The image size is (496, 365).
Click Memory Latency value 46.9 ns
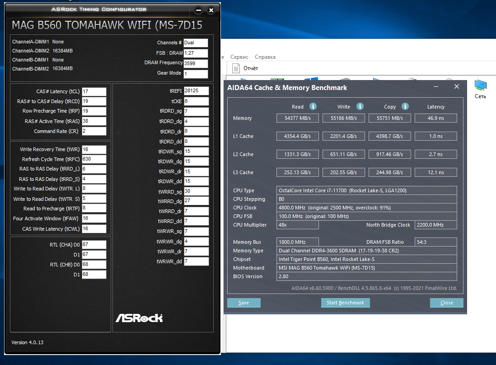pyautogui.click(x=436, y=118)
